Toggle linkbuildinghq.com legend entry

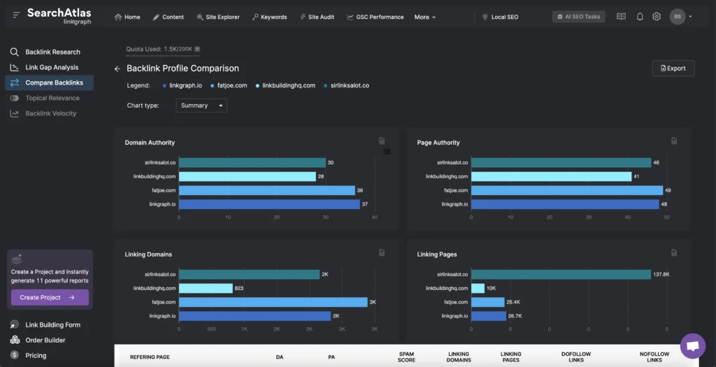pyautogui.click(x=285, y=85)
